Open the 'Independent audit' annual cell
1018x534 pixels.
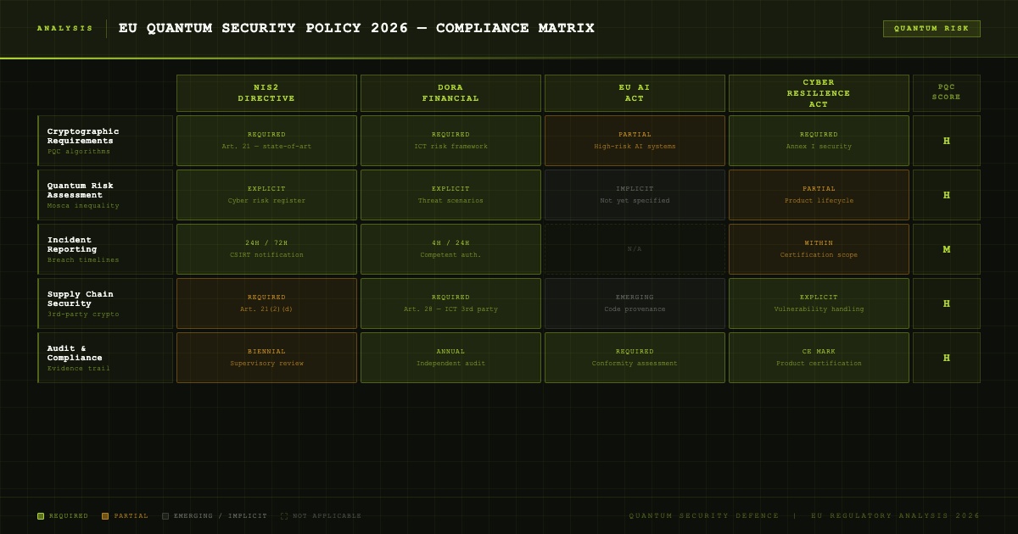click(450, 358)
